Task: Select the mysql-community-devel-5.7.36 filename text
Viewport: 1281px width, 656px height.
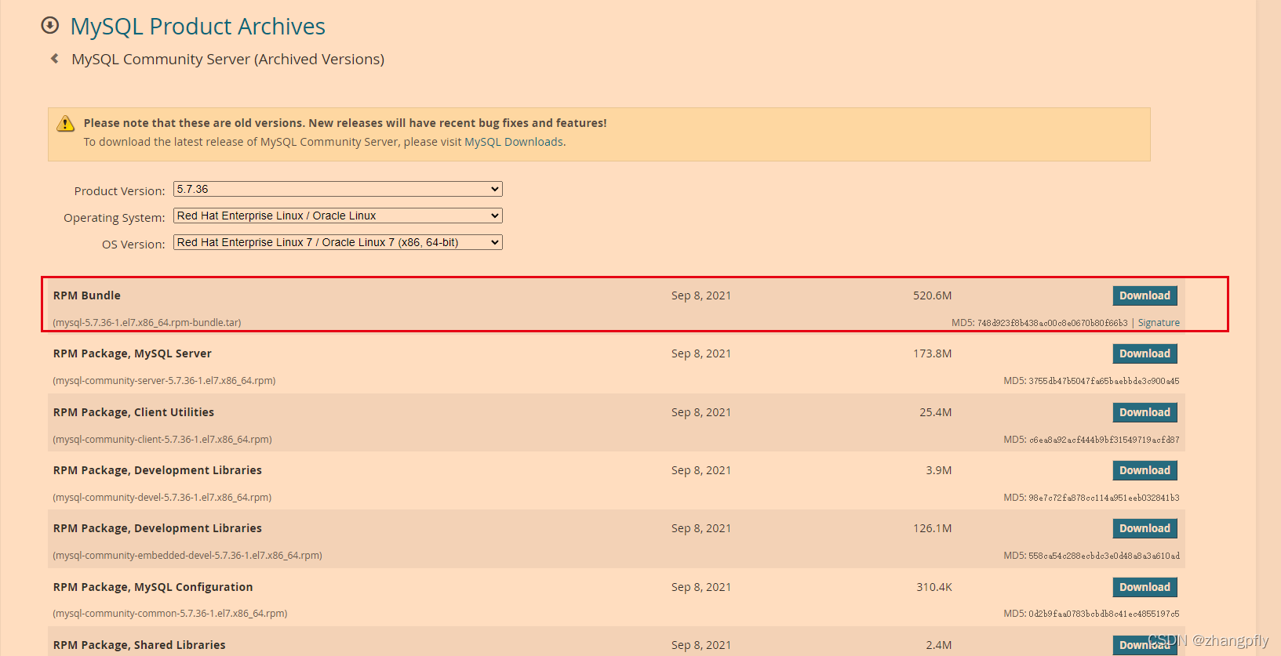Action: click(x=162, y=498)
